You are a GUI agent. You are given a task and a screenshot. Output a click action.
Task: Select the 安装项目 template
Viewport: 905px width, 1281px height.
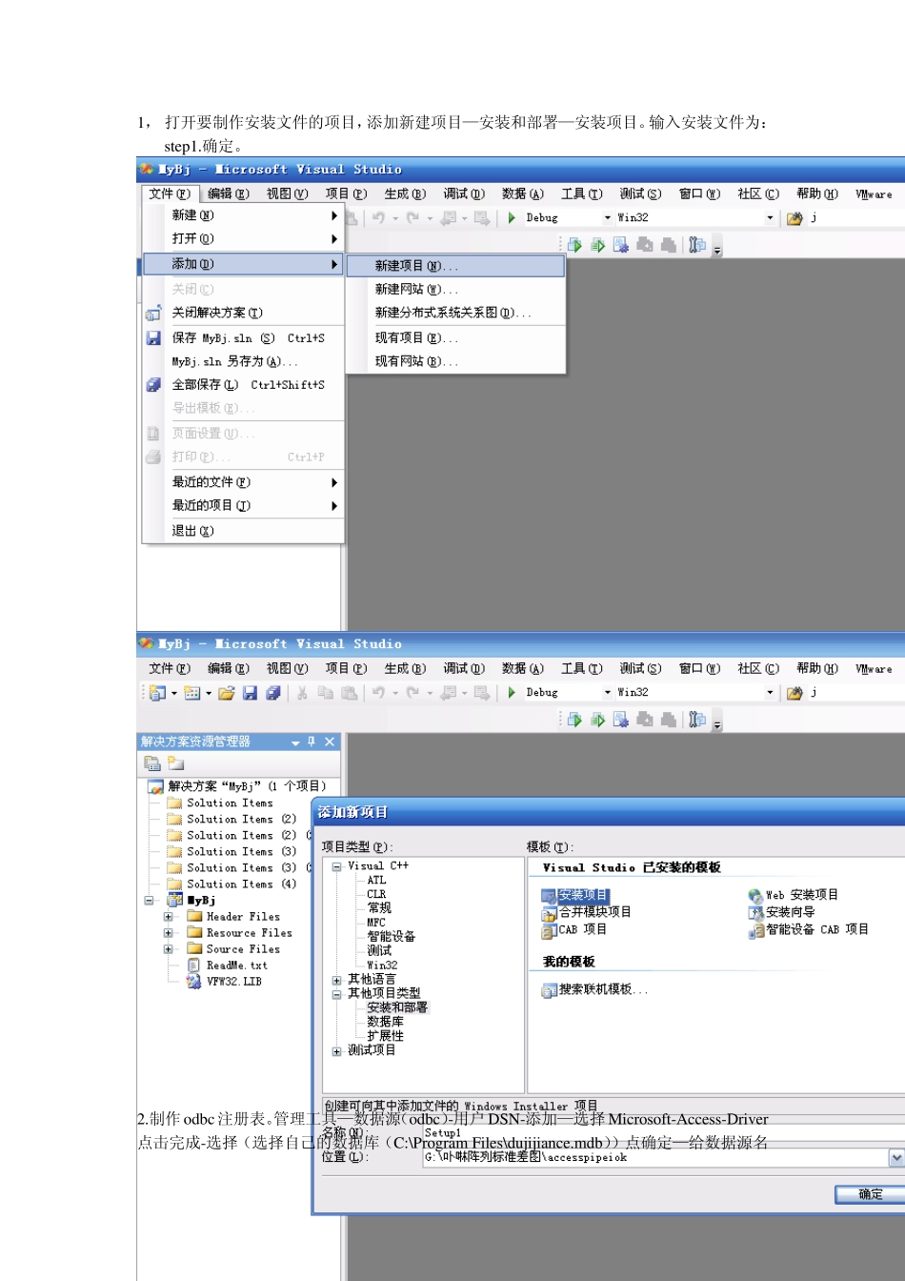(574, 895)
